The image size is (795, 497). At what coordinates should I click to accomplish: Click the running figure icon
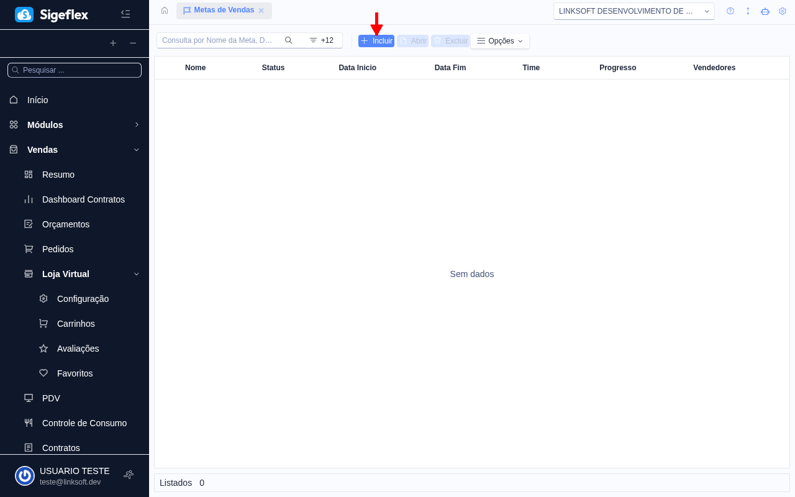point(129,475)
